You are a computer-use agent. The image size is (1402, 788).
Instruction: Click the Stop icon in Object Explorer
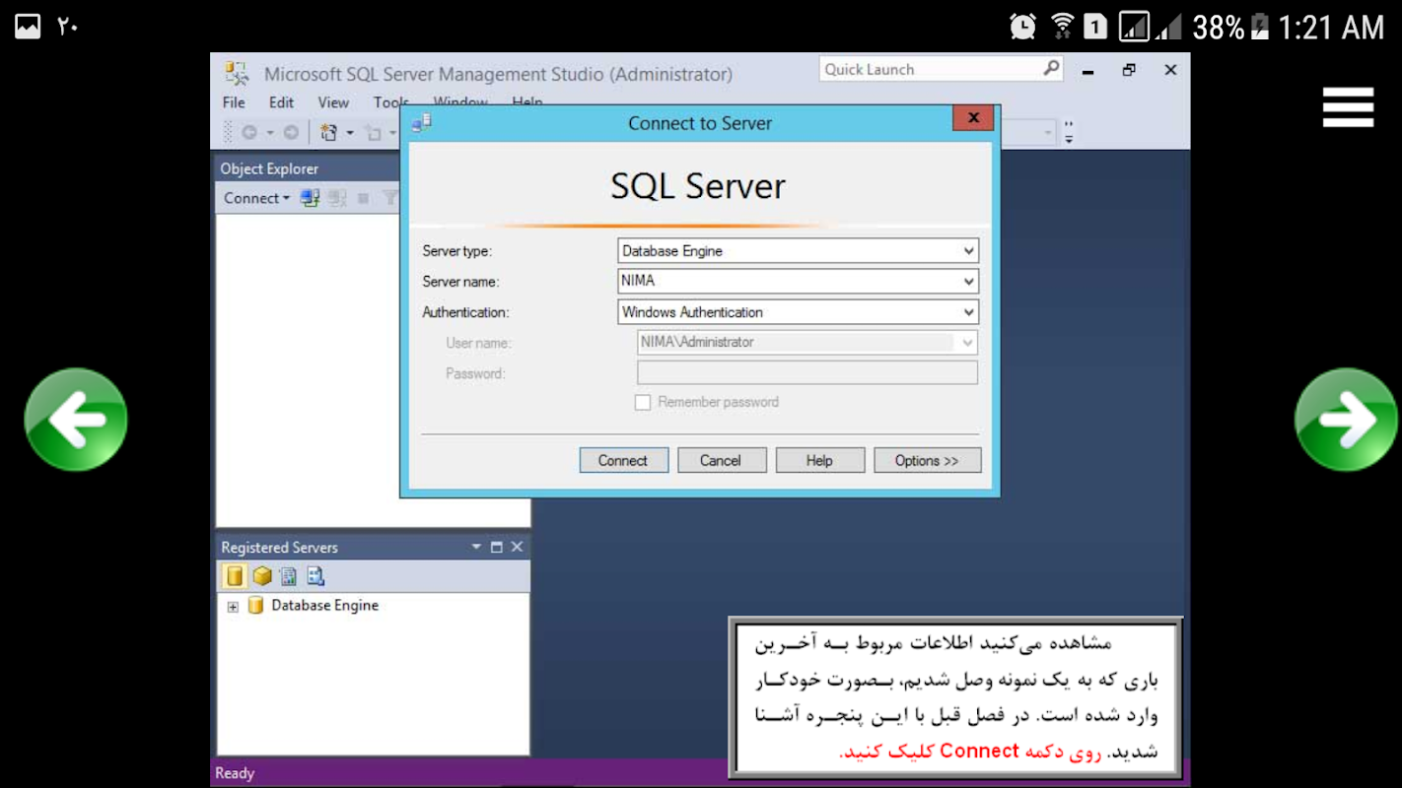click(x=363, y=198)
